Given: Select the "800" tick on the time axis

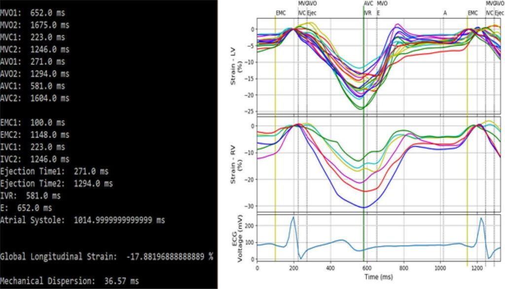Looking at the screenshot, I should 403,268.
